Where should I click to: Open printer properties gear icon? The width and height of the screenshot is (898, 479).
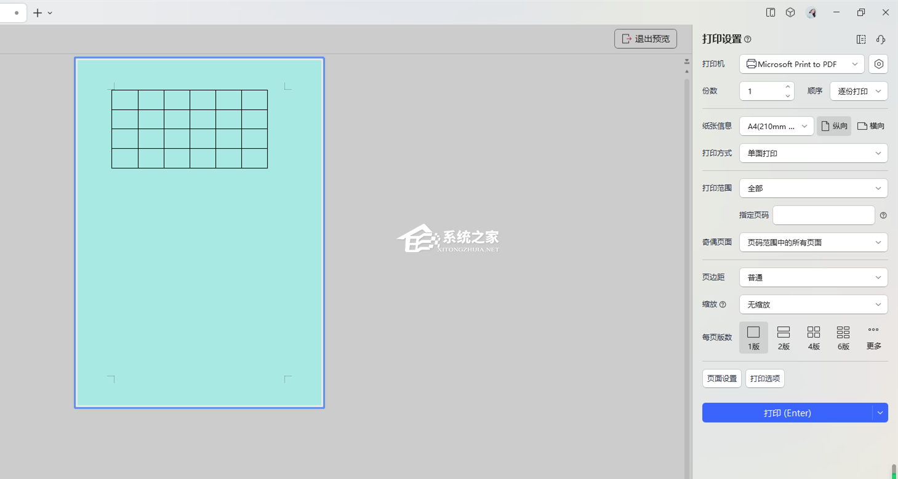(x=879, y=64)
